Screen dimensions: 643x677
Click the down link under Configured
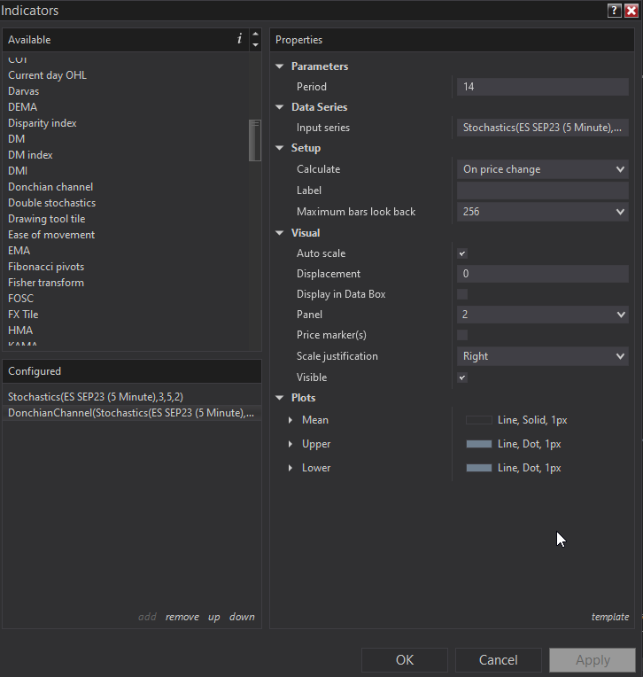pyautogui.click(x=242, y=617)
